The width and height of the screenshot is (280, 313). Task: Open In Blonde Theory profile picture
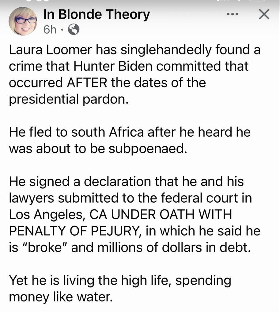(x=23, y=21)
